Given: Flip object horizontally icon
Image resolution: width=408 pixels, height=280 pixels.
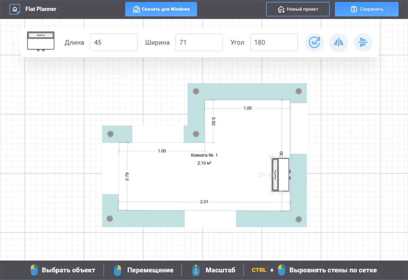Looking at the screenshot, I should tap(339, 42).
